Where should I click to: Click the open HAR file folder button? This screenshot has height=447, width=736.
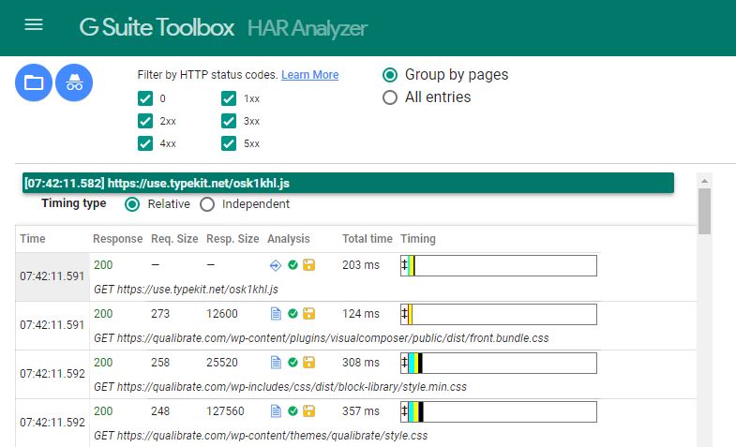[x=34, y=82]
